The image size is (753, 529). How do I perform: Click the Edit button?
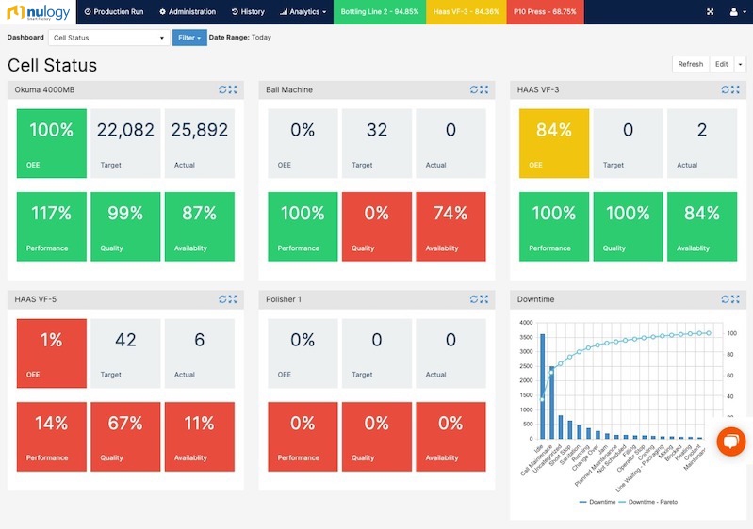(721, 64)
